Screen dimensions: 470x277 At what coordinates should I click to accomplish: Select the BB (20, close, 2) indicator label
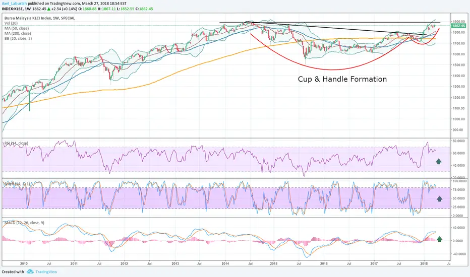[18, 38]
